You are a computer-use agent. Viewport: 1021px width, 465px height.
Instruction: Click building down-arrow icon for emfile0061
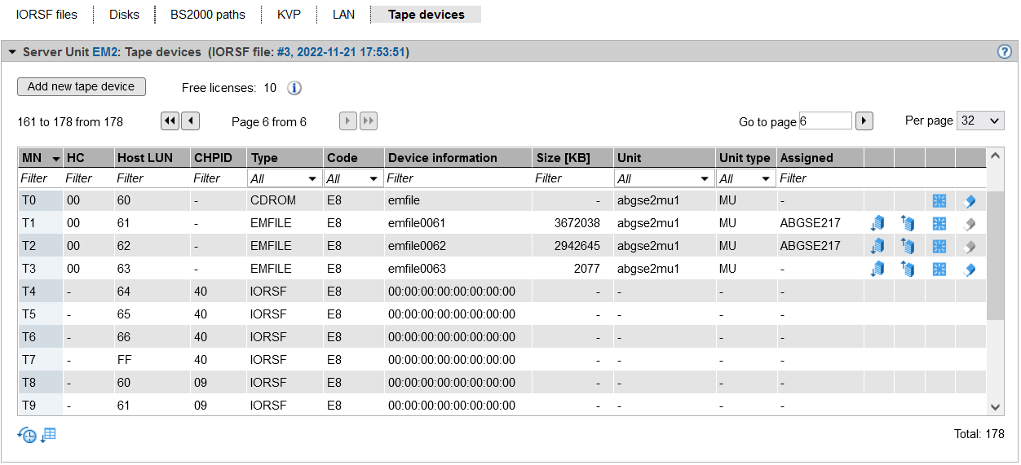[877, 223]
